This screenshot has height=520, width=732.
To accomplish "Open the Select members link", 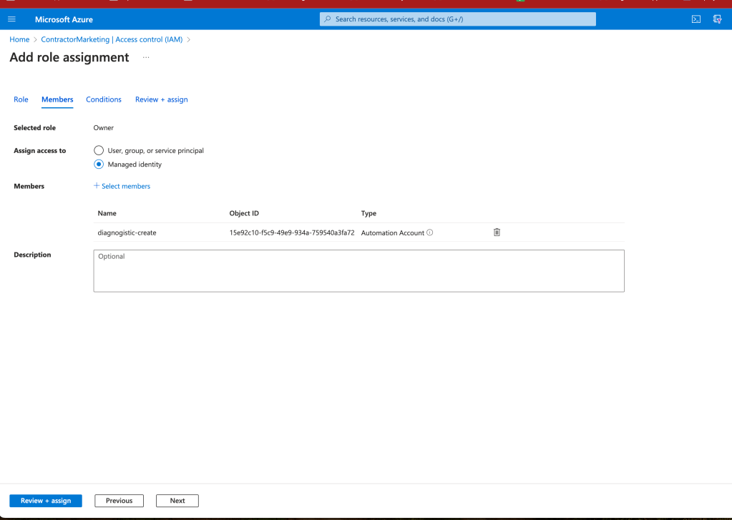I will (126, 186).
